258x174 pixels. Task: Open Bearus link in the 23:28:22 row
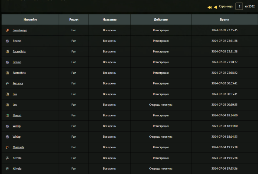(17, 62)
